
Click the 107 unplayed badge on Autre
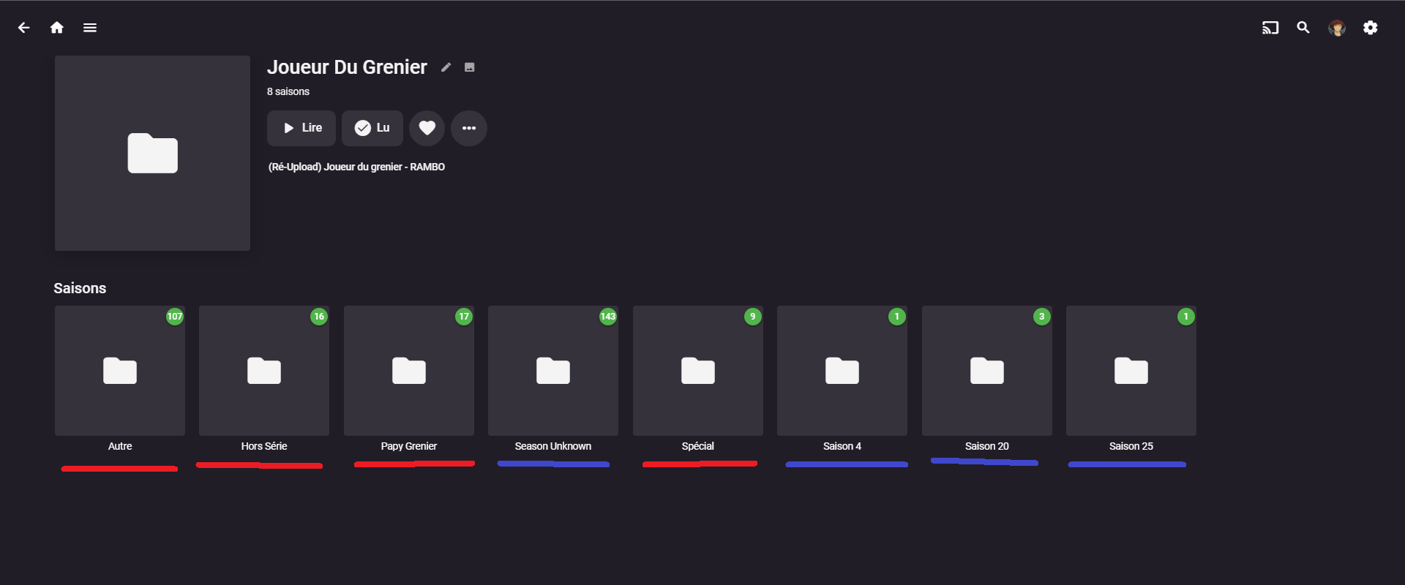coord(175,317)
